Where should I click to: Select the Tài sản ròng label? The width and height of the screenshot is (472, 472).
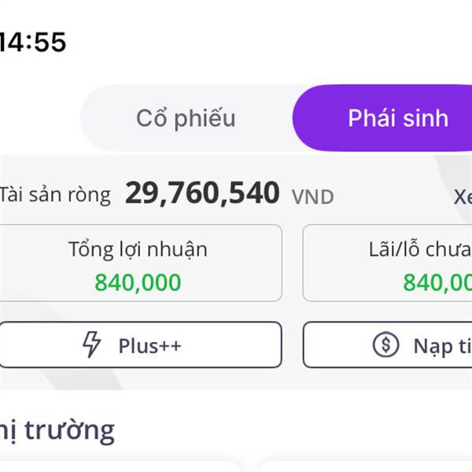click(55, 195)
